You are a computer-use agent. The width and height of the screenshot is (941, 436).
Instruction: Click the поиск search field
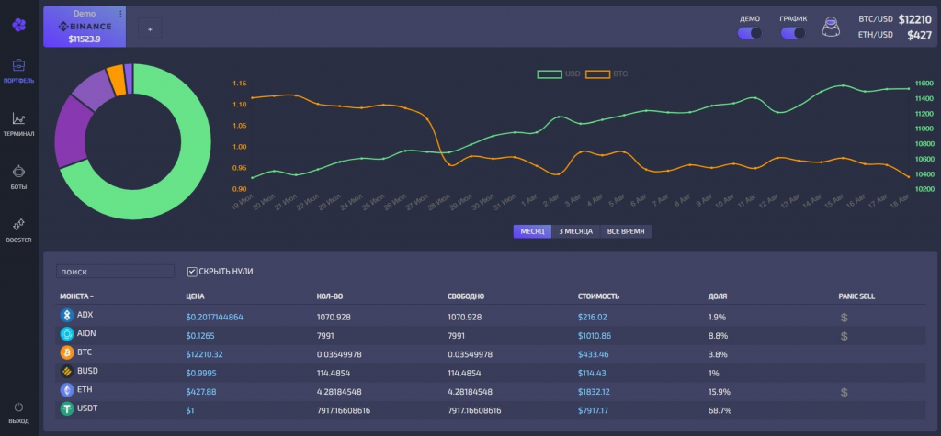pos(115,272)
